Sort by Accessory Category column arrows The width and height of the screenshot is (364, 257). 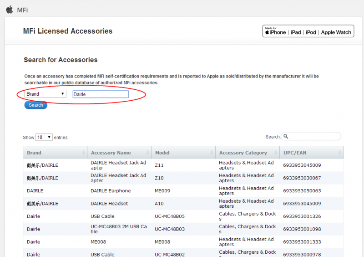point(276,153)
